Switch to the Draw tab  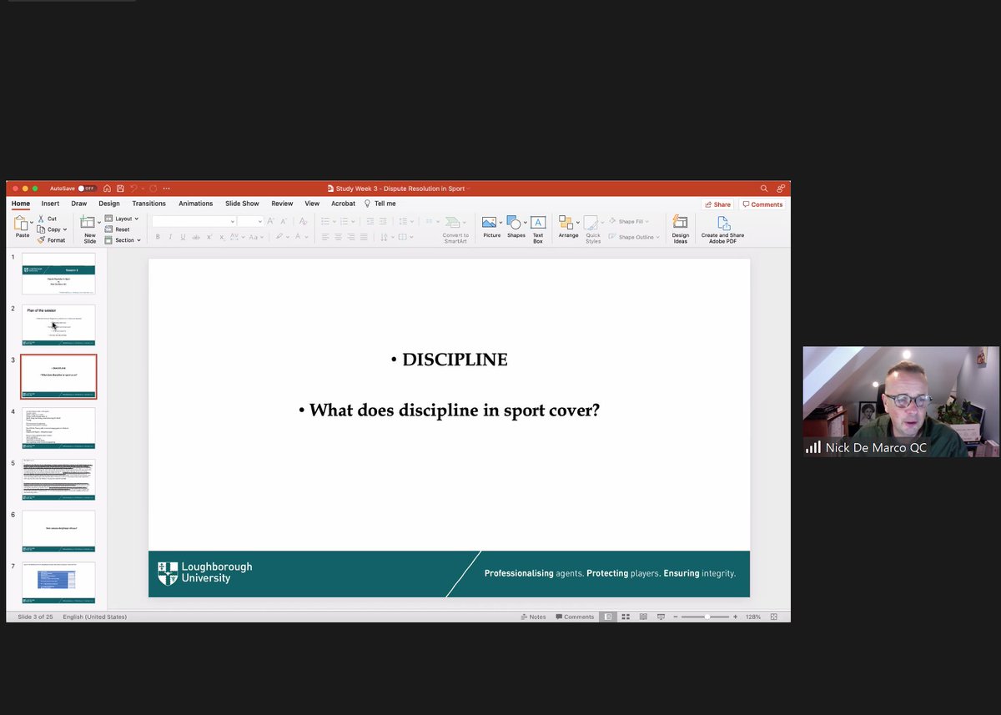click(79, 204)
